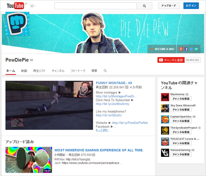Click PewDiePie fist channel avatar

pyautogui.click(x=17, y=24)
